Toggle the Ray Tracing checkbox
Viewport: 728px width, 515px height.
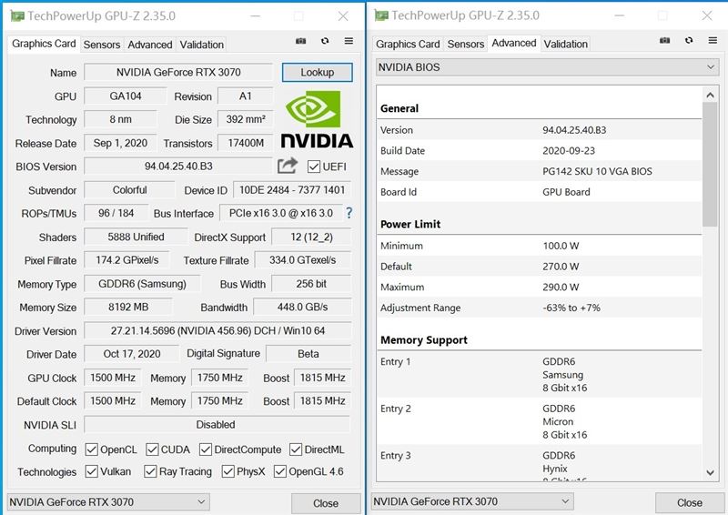[150, 471]
